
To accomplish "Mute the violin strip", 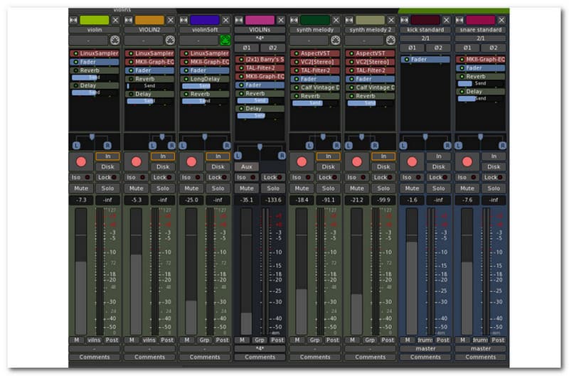I will click(x=81, y=188).
